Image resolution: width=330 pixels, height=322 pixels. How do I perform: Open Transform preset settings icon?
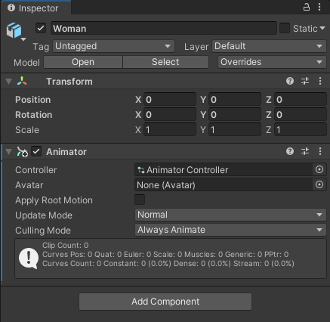[305, 81]
